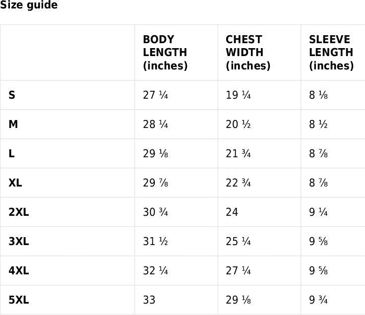Screen dimensions: 365x315
Task: Select the BODY LENGTH column header
Action: pos(165,53)
